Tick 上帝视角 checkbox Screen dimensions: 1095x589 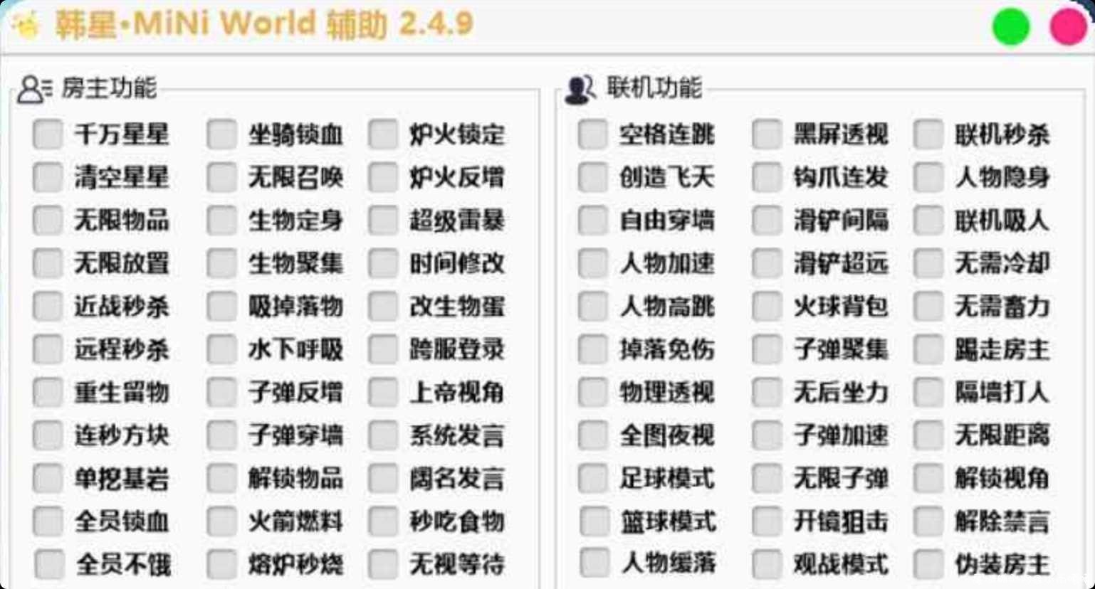click(384, 393)
